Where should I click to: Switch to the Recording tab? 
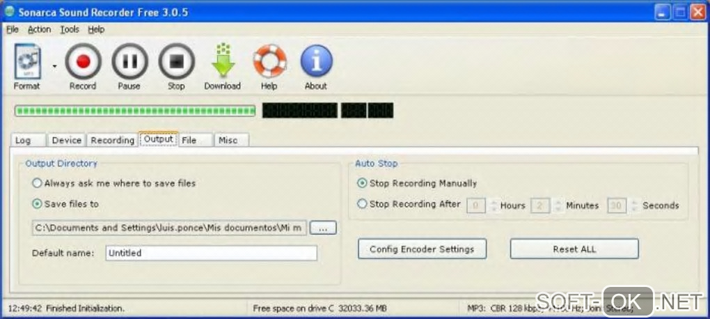coord(112,140)
